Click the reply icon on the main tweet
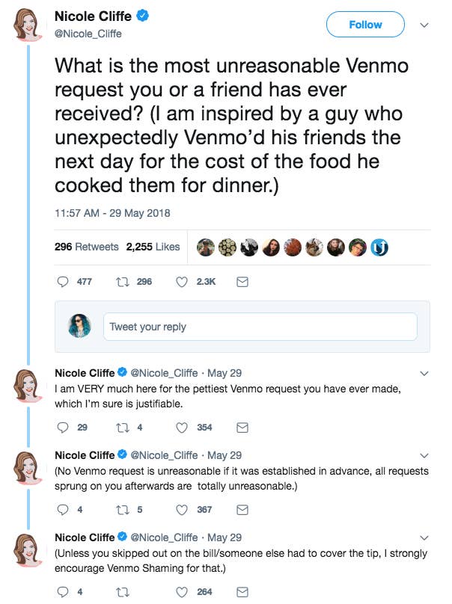 64,282
